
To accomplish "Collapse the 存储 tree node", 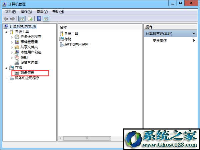I will (6, 68).
